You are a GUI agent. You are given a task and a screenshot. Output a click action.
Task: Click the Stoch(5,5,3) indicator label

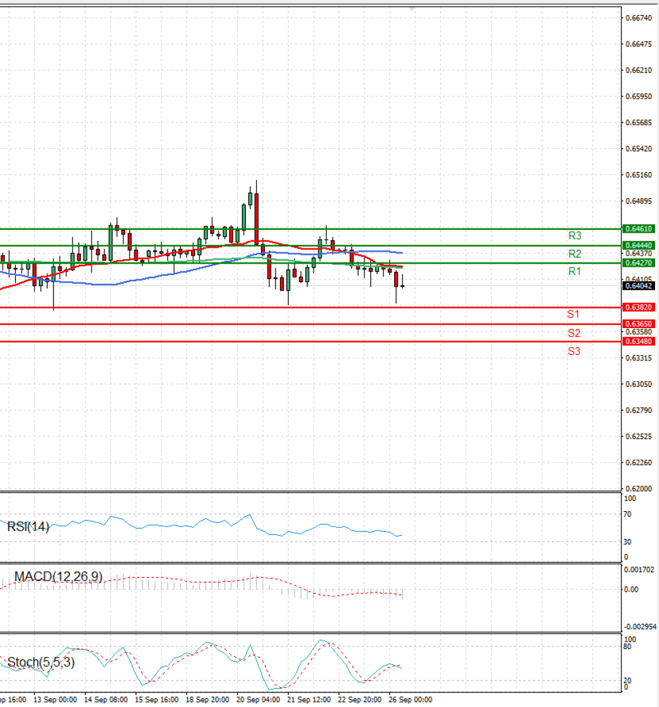[41, 662]
